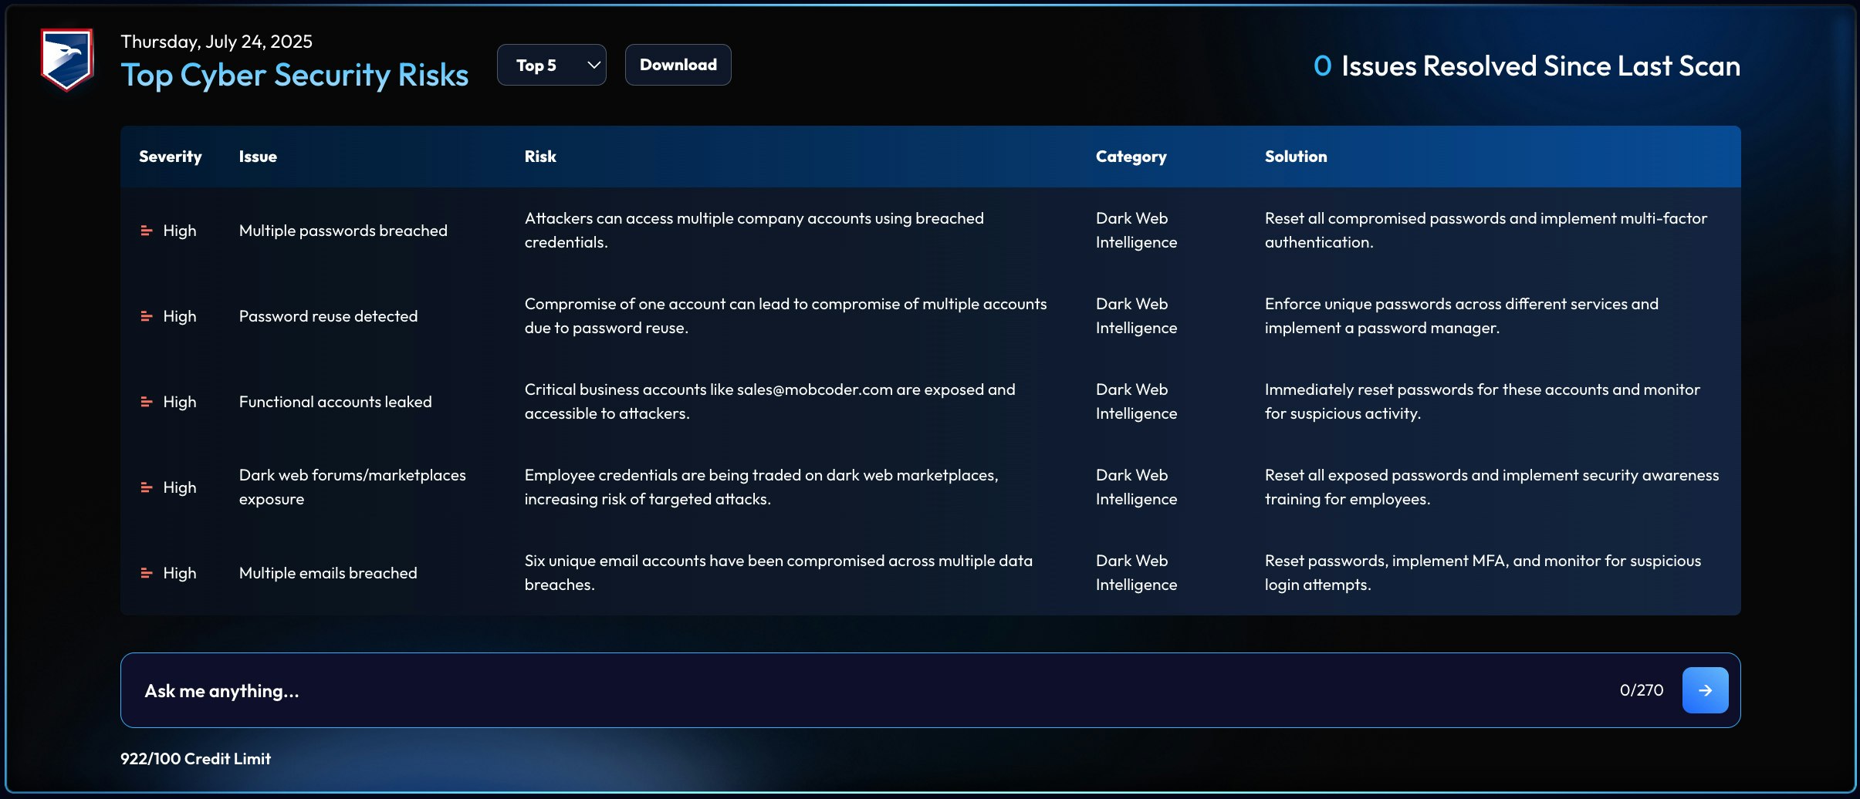
Task: Click the Download button
Action: point(678,65)
